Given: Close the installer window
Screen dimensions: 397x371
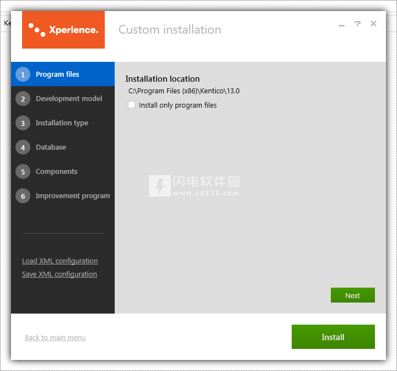Looking at the screenshot, I should [x=373, y=24].
